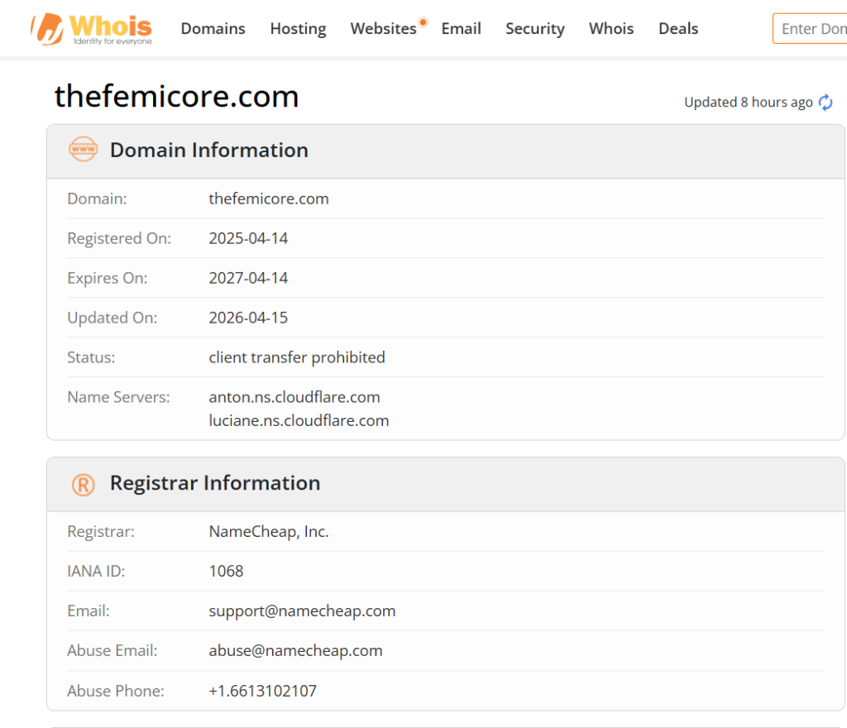Click the 'Name Servers:' label
847x728 pixels.
point(118,397)
